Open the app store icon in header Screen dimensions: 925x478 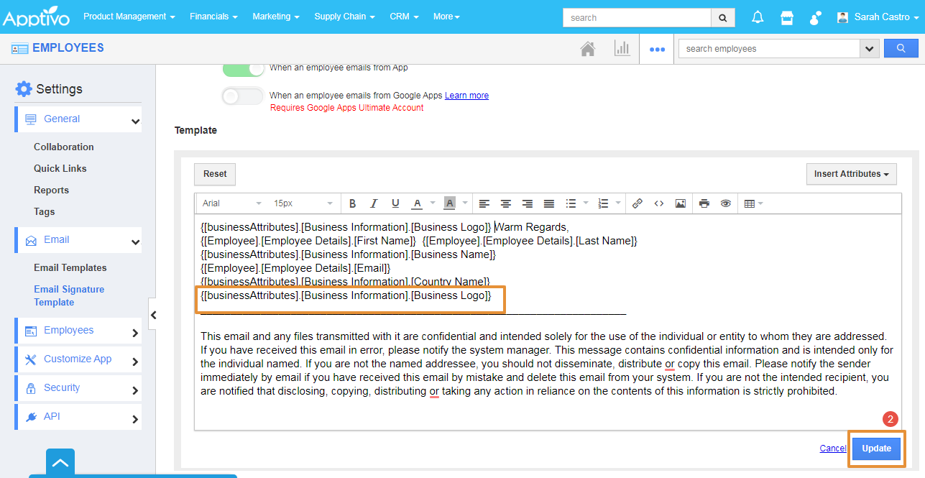787,17
